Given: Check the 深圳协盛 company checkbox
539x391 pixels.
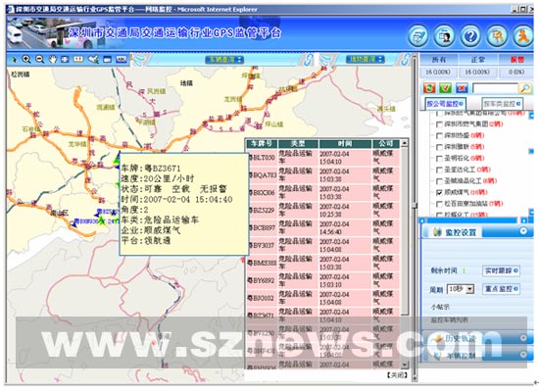Looking at the screenshot, I should coord(439,135).
